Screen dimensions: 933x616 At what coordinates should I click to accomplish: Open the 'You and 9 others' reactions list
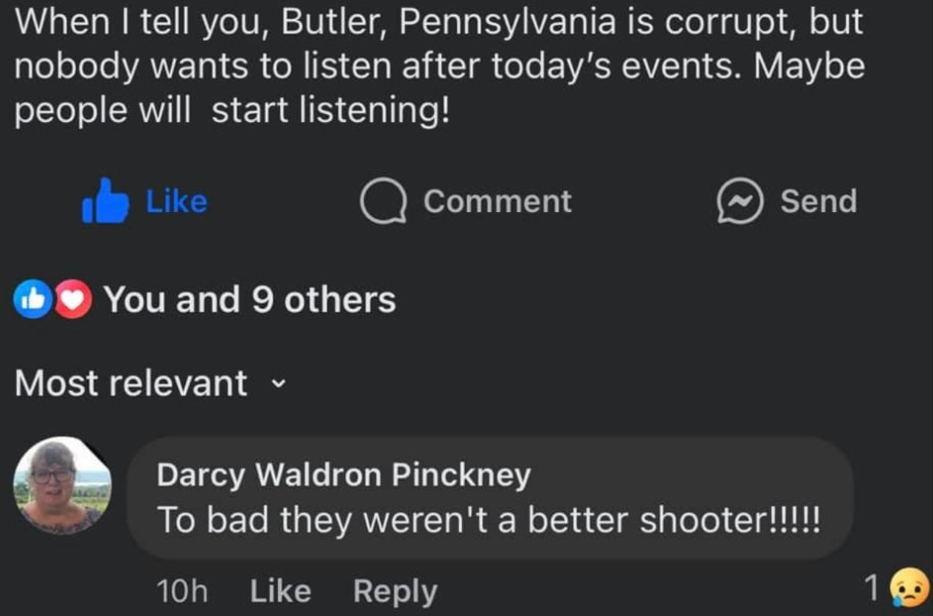coord(249,299)
